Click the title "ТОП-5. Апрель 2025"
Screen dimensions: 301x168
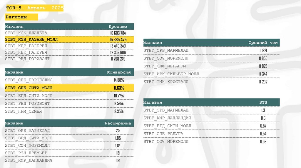[x=34, y=8]
